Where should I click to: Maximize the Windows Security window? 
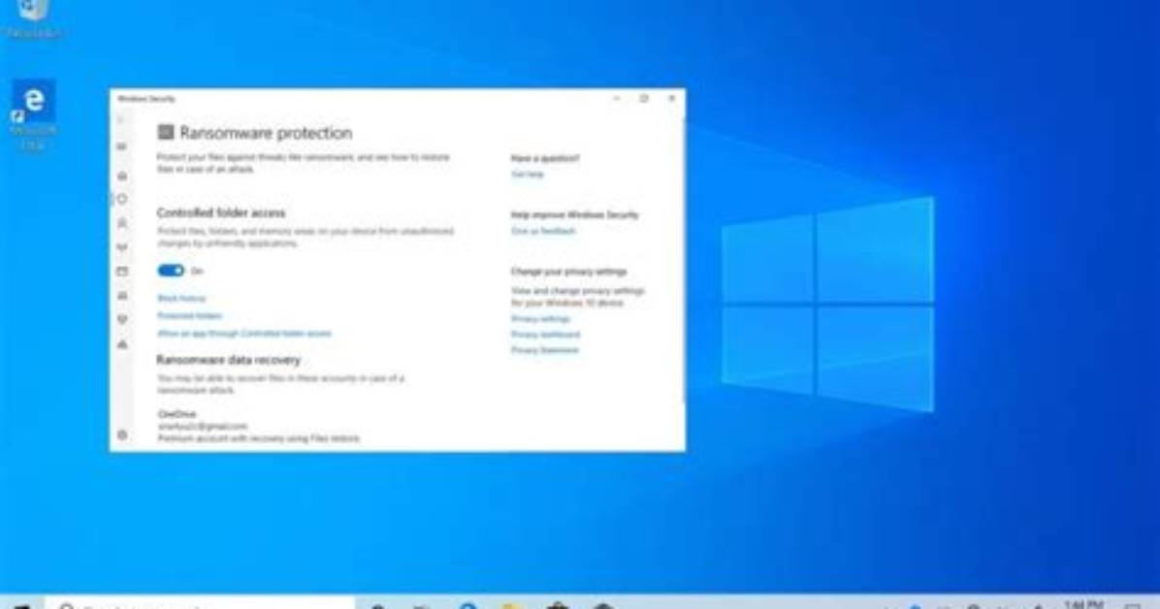tap(644, 98)
